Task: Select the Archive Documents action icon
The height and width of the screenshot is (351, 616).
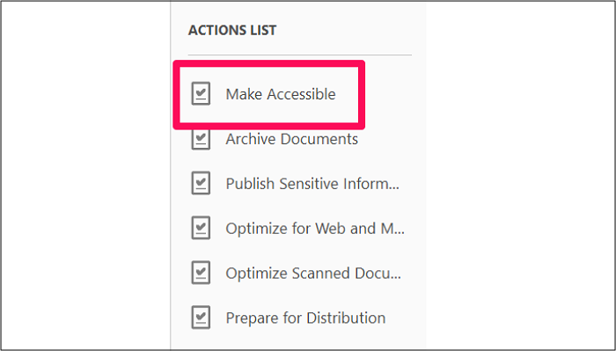Action: tap(201, 139)
